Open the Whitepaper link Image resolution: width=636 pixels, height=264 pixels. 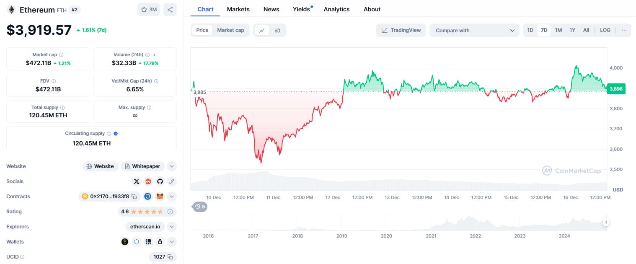143,166
